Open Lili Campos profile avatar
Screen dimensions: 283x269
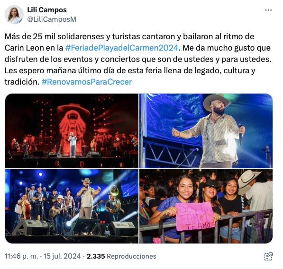pyautogui.click(x=14, y=15)
